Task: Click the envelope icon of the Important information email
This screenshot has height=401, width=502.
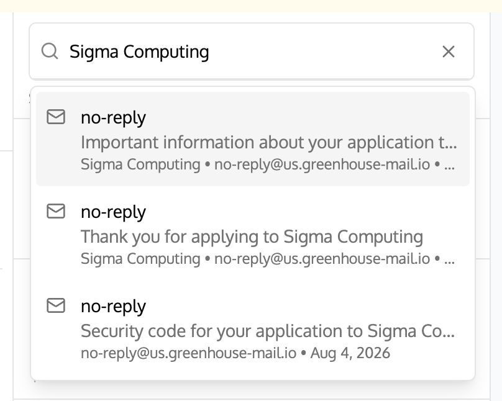Action: click(56, 117)
